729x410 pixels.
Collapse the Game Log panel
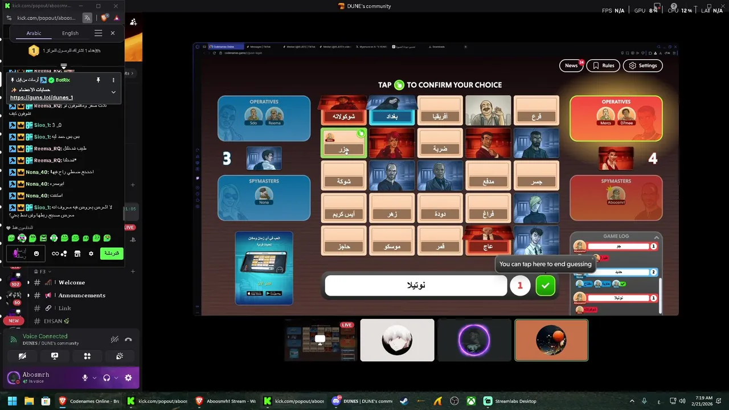[656, 236]
